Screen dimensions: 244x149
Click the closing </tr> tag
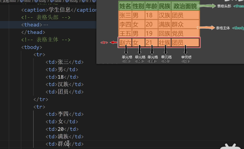[41, 99]
